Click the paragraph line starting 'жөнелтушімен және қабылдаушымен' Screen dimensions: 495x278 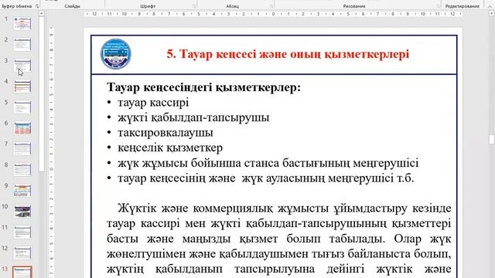coord(278,254)
